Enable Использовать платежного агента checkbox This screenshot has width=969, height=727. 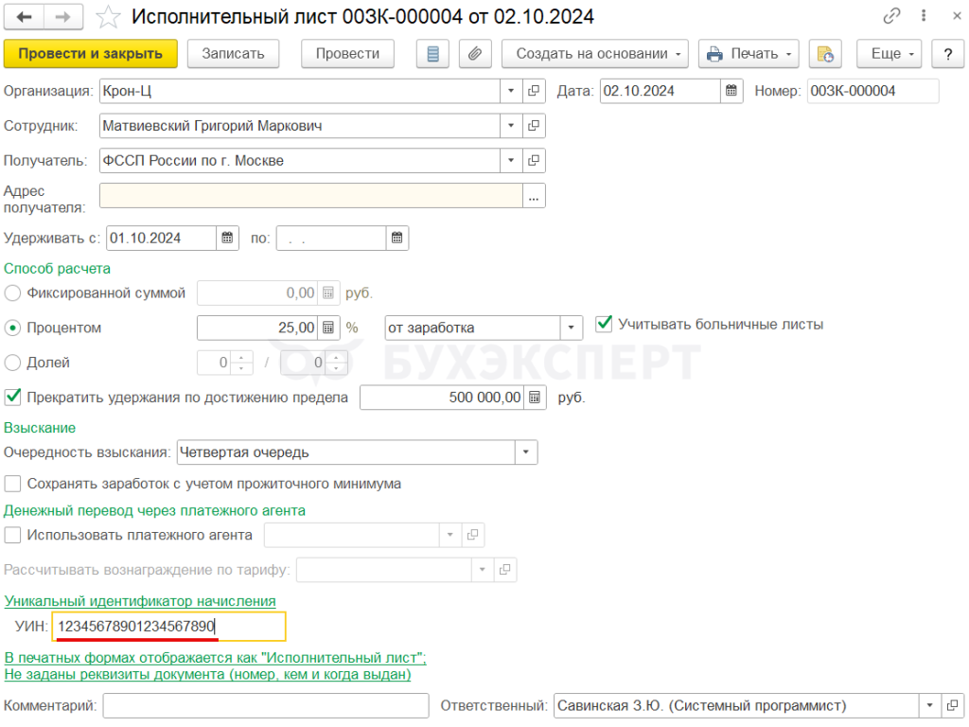coord(13,535)
